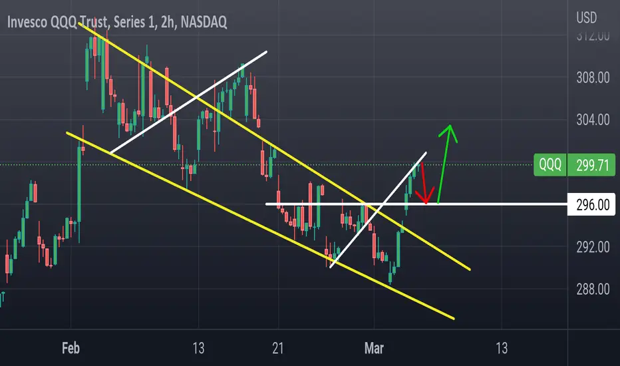The image size is (620, 366).
Task: Click the 21 date label on time axis
Action: 278,348
